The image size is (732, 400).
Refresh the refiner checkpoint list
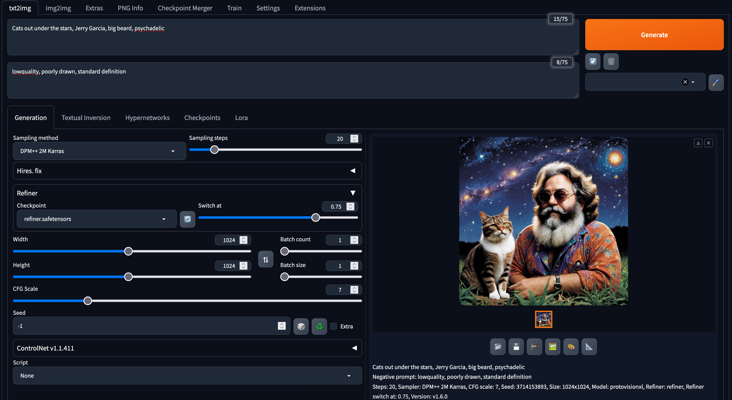tap(187, 219)
